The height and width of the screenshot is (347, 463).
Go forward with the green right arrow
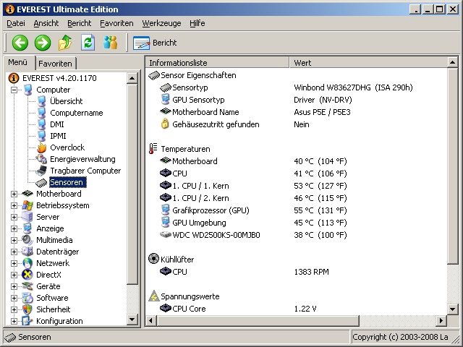click(x=43, y=43)
